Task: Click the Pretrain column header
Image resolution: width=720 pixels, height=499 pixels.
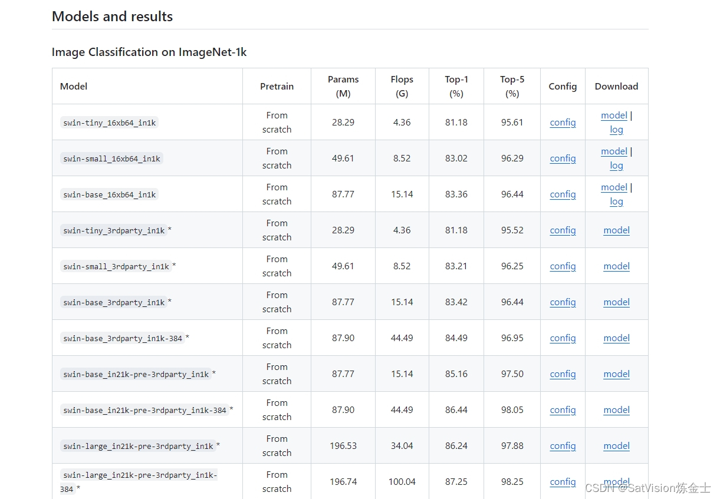Action: tap(277, 86)
